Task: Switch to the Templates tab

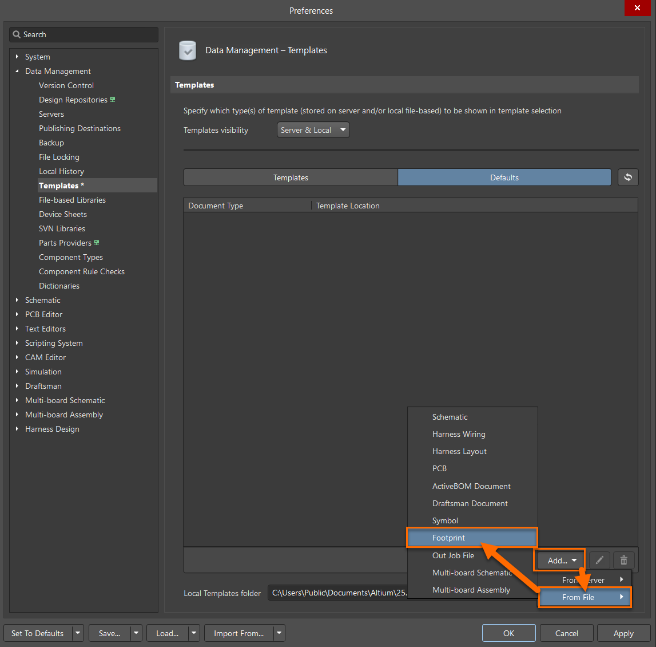Action: coord(291,177)
